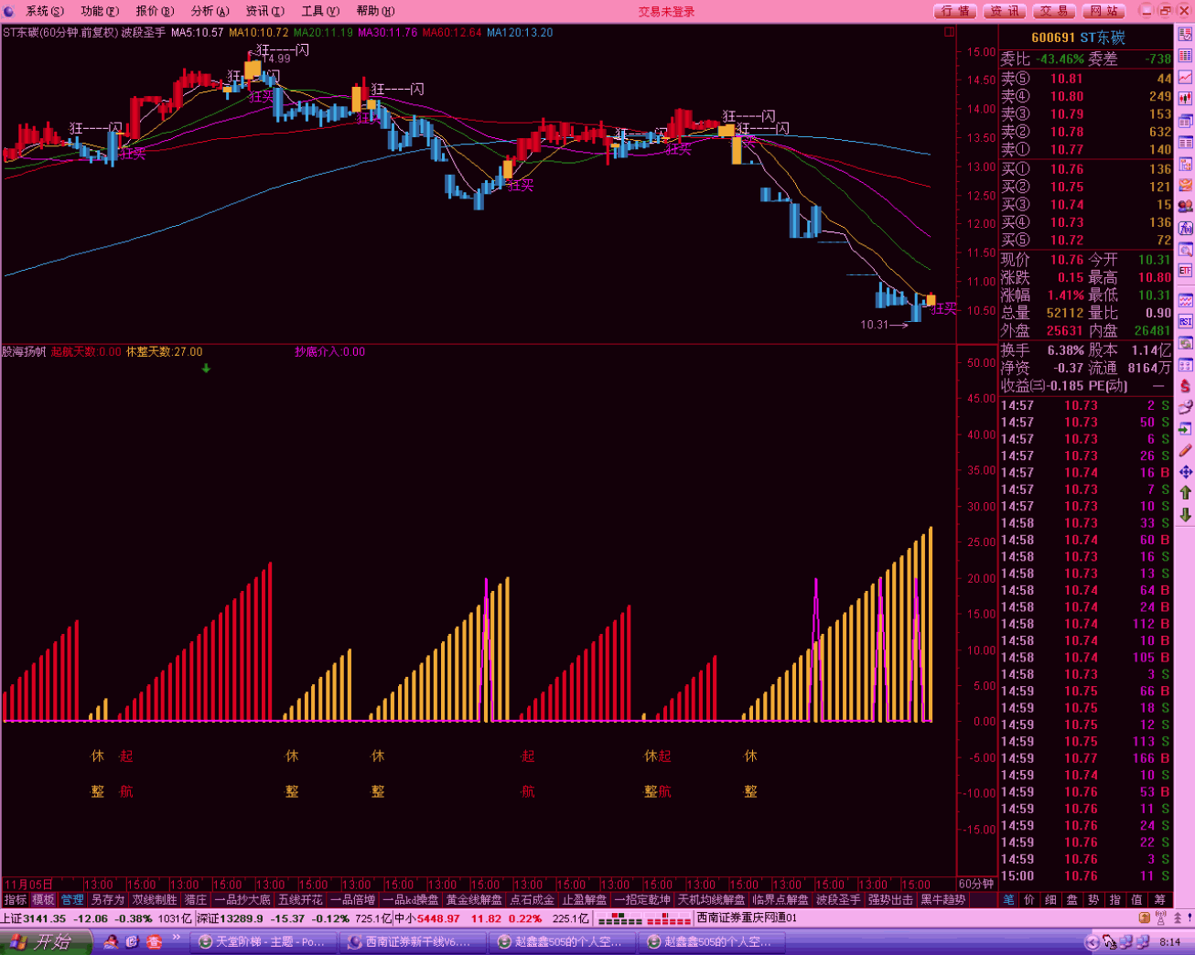Viewport: 1195px width, 955px height.
Task: Select the 一招定乾坤 indicator template
Action: [x=642, y=900]
